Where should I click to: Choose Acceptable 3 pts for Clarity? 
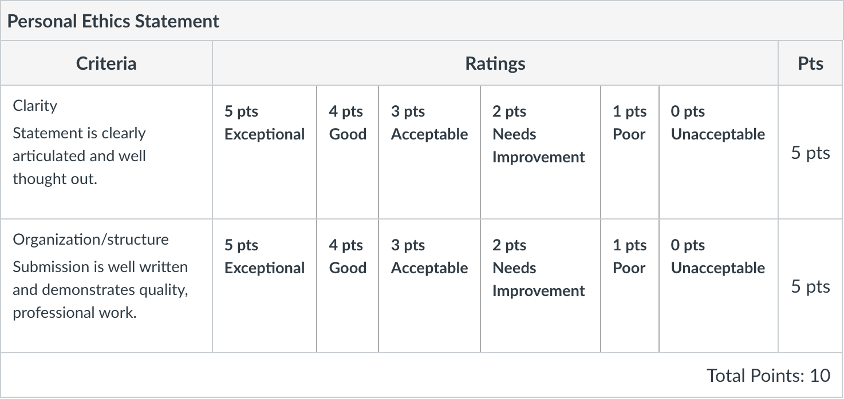point(429,152)
